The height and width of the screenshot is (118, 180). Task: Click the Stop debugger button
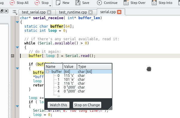click(x=42, y=3)
